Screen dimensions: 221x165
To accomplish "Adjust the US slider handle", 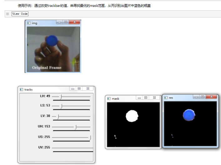I will coord(90,138).
